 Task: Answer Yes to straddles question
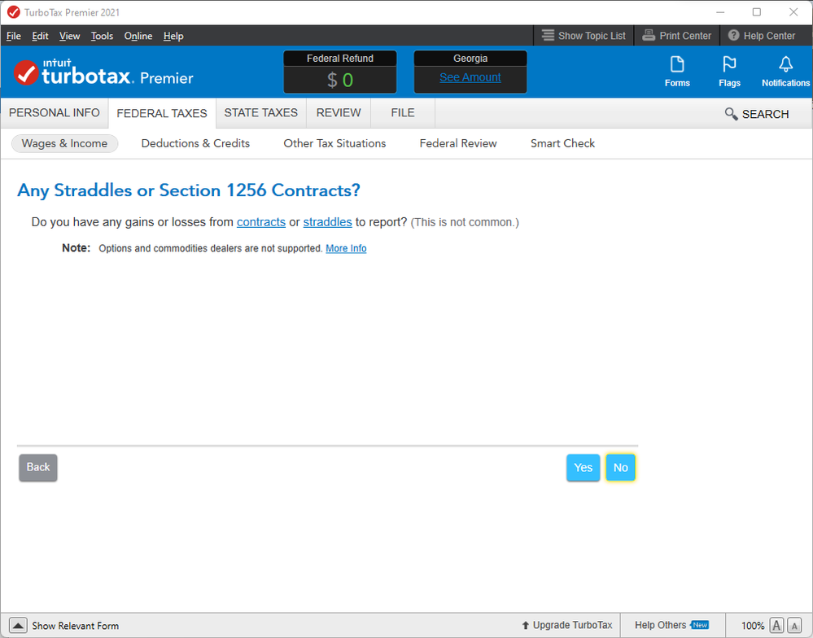pyautogui.click(x=583, y=467)
